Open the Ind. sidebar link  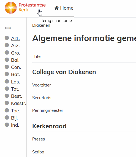point(15,125)
